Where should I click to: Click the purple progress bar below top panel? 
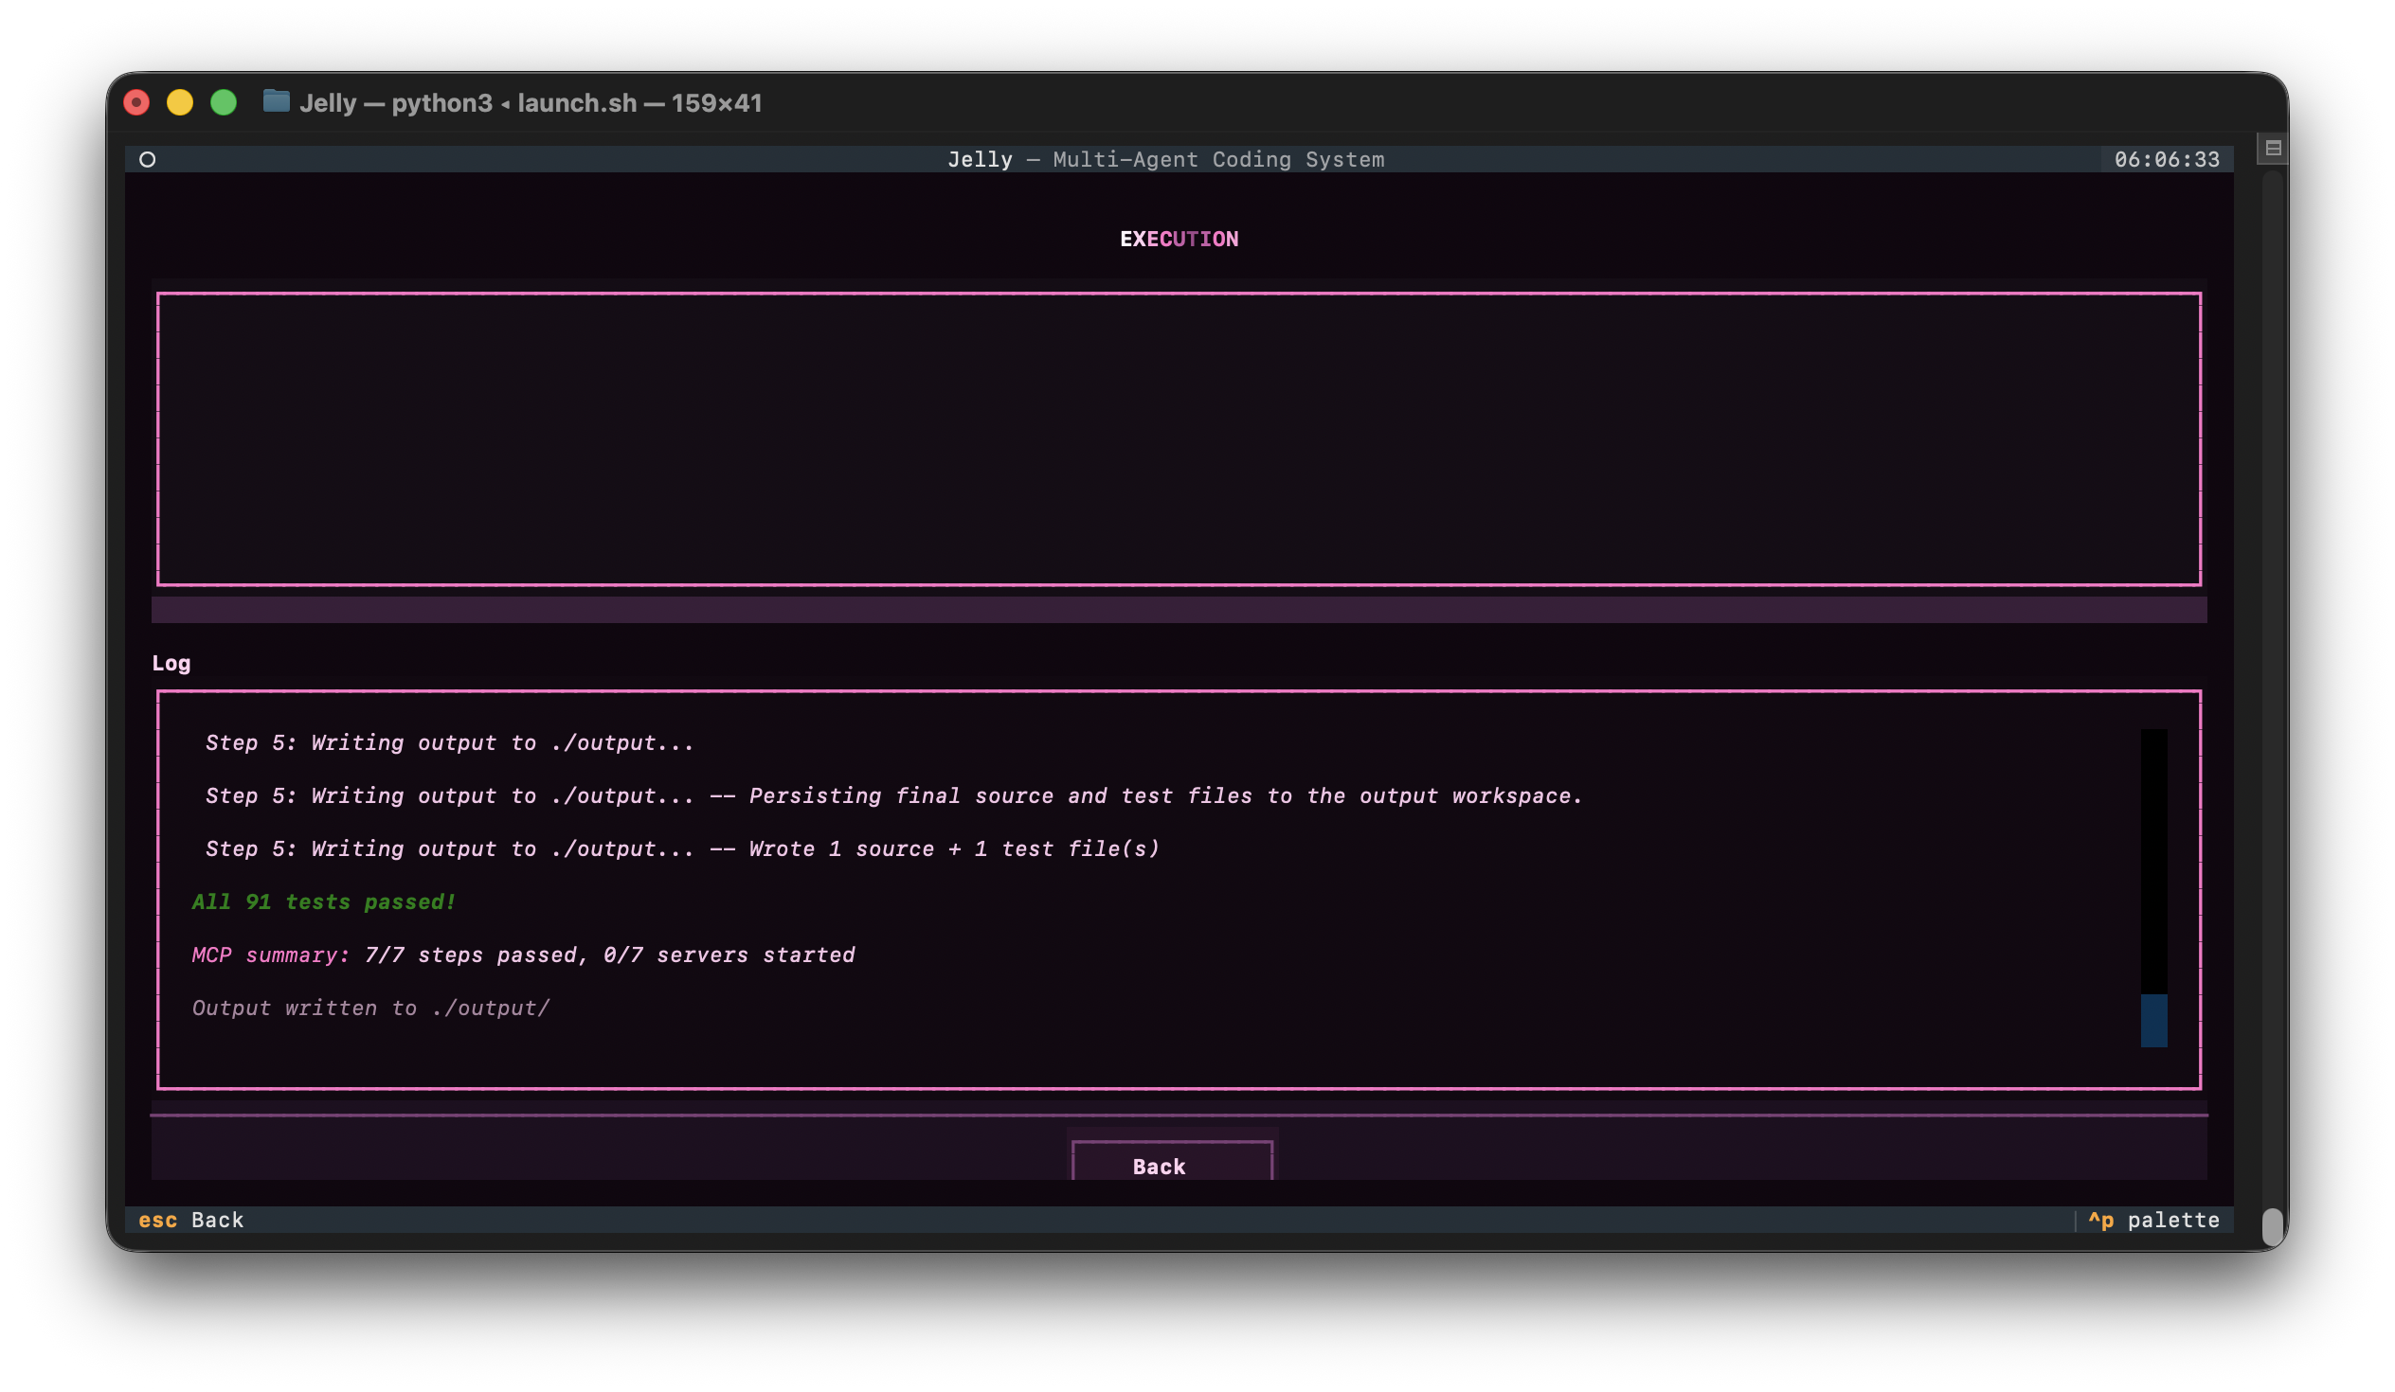[x=1179, y=610]
